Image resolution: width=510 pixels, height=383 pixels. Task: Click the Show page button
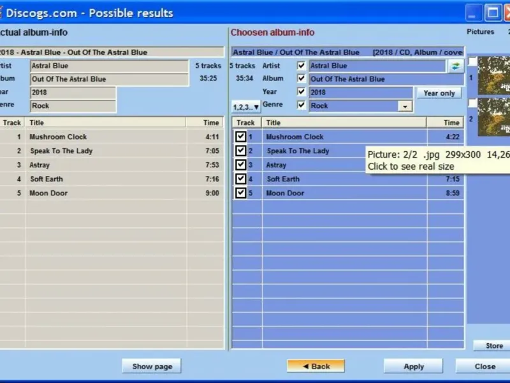(152, 366)
